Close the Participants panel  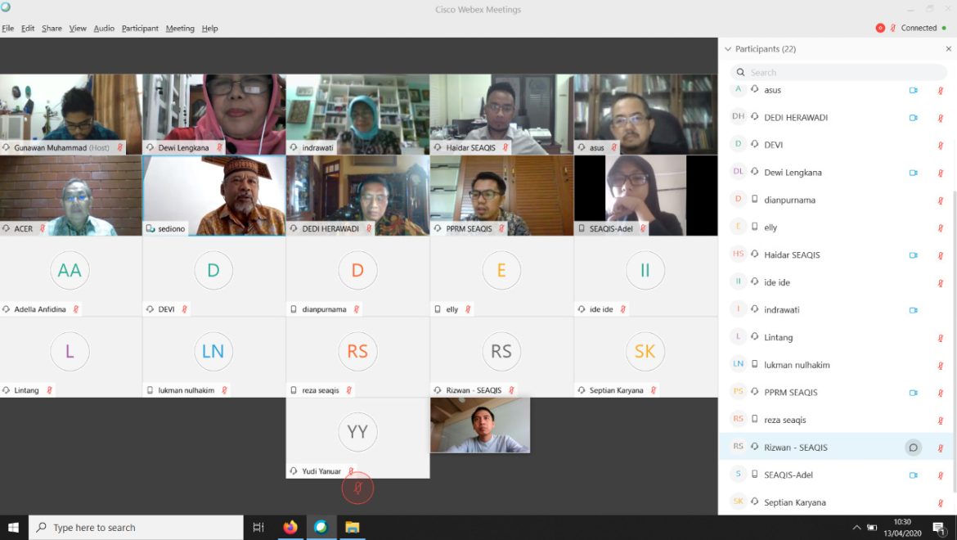949,49
